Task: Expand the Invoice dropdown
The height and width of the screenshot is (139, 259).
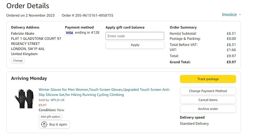Action: [231, 15]
